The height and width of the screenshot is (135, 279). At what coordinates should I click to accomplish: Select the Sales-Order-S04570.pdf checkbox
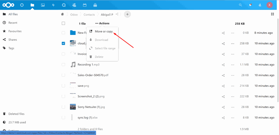tap(63, 75)
